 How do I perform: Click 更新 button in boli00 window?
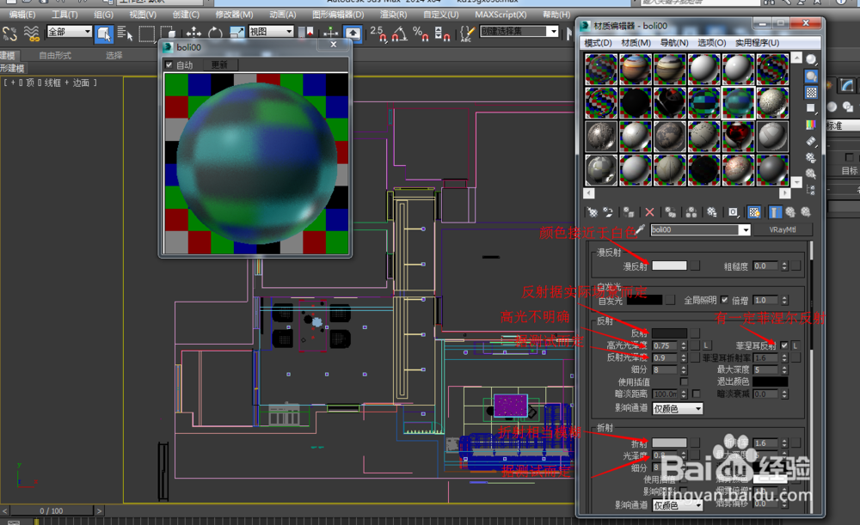pyautogui.click(x=220, y=64)
